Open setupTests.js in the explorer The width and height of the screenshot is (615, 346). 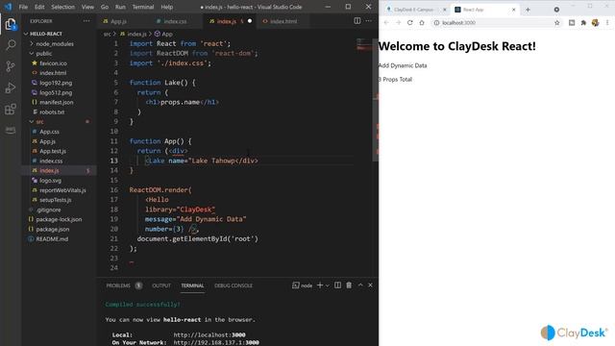(x=56, y=200)
